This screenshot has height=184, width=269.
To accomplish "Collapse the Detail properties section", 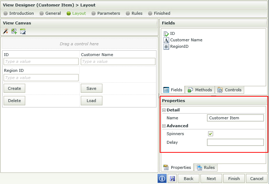I will pyautogui.click(x=164, y=110).
